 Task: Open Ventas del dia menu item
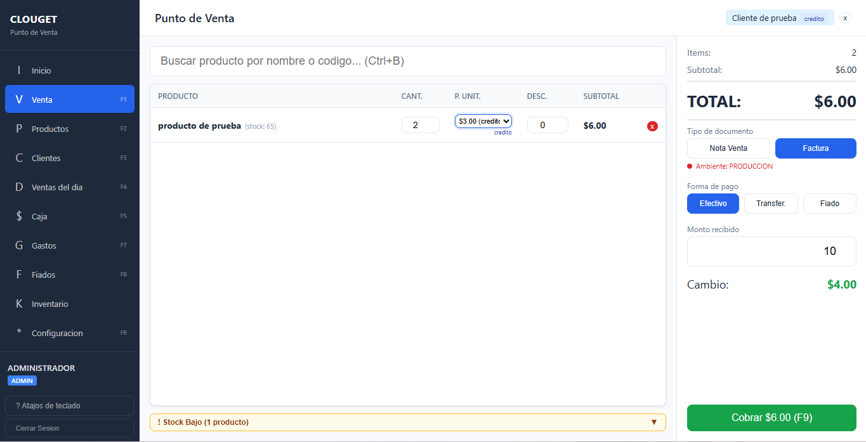pos(57,187)
